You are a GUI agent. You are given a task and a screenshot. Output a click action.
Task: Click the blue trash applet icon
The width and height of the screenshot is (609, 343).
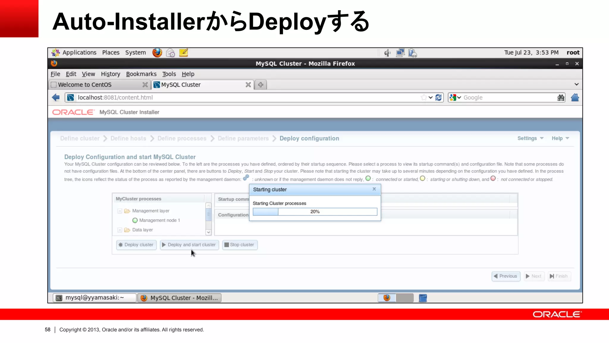point(423,298)
